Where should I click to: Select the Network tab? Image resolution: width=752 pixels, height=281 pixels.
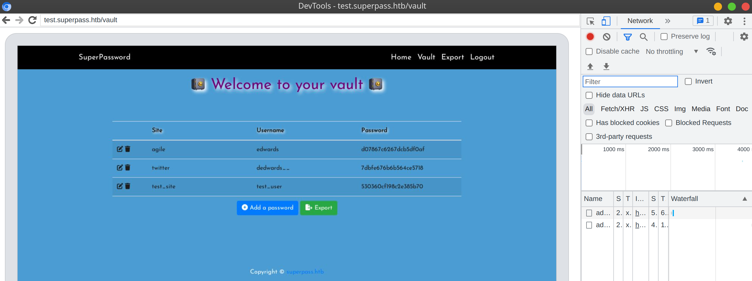pyautogui.click(x=640, y=21)
